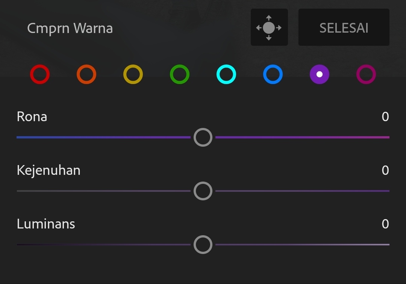Tap the Cmprn Warna panel title
Screen dimensions: 406x284
[70, 29]
